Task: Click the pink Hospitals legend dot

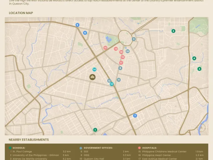Action: [x=139, y=148]
